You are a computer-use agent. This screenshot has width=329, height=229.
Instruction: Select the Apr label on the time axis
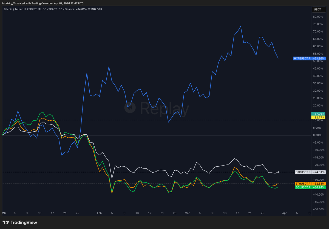(x=284, y=213)
